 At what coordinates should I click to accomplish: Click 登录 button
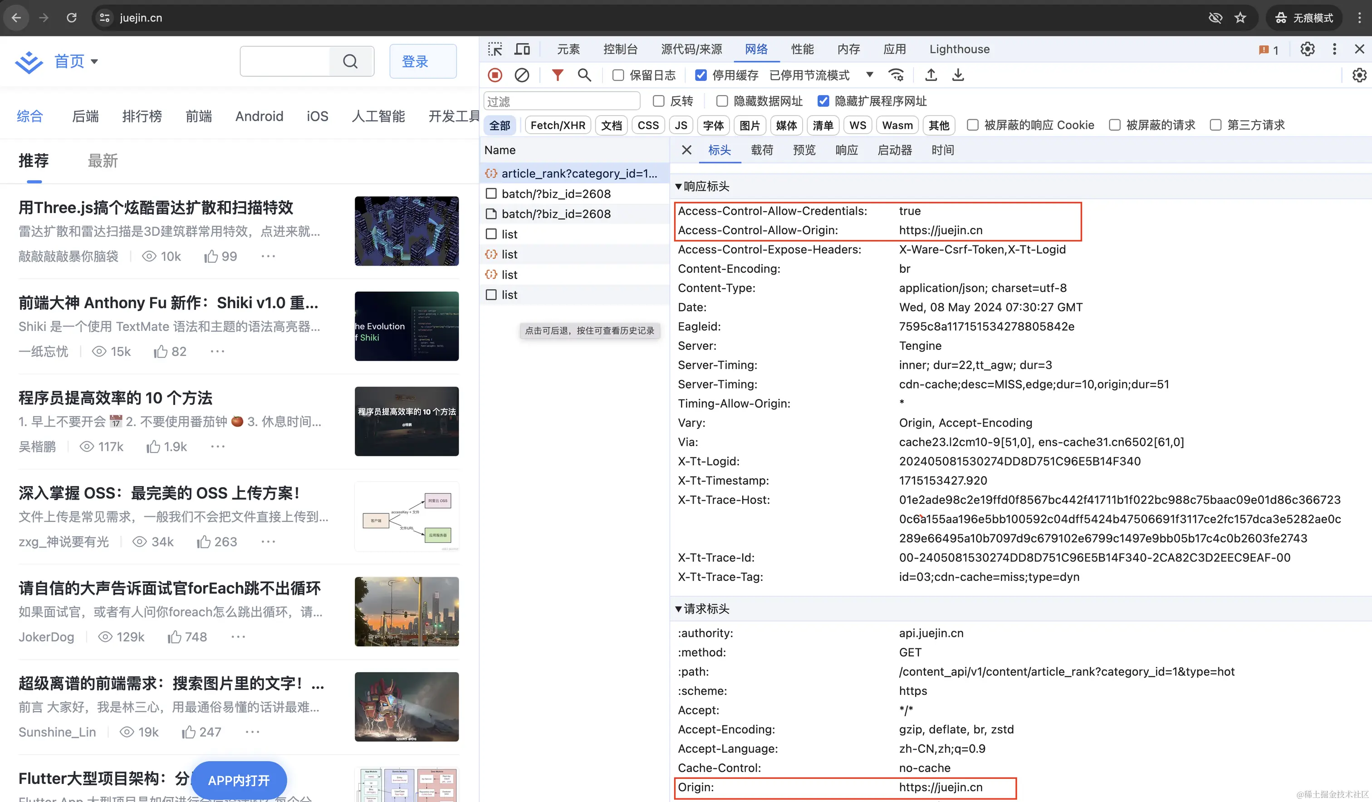point(423,61)
